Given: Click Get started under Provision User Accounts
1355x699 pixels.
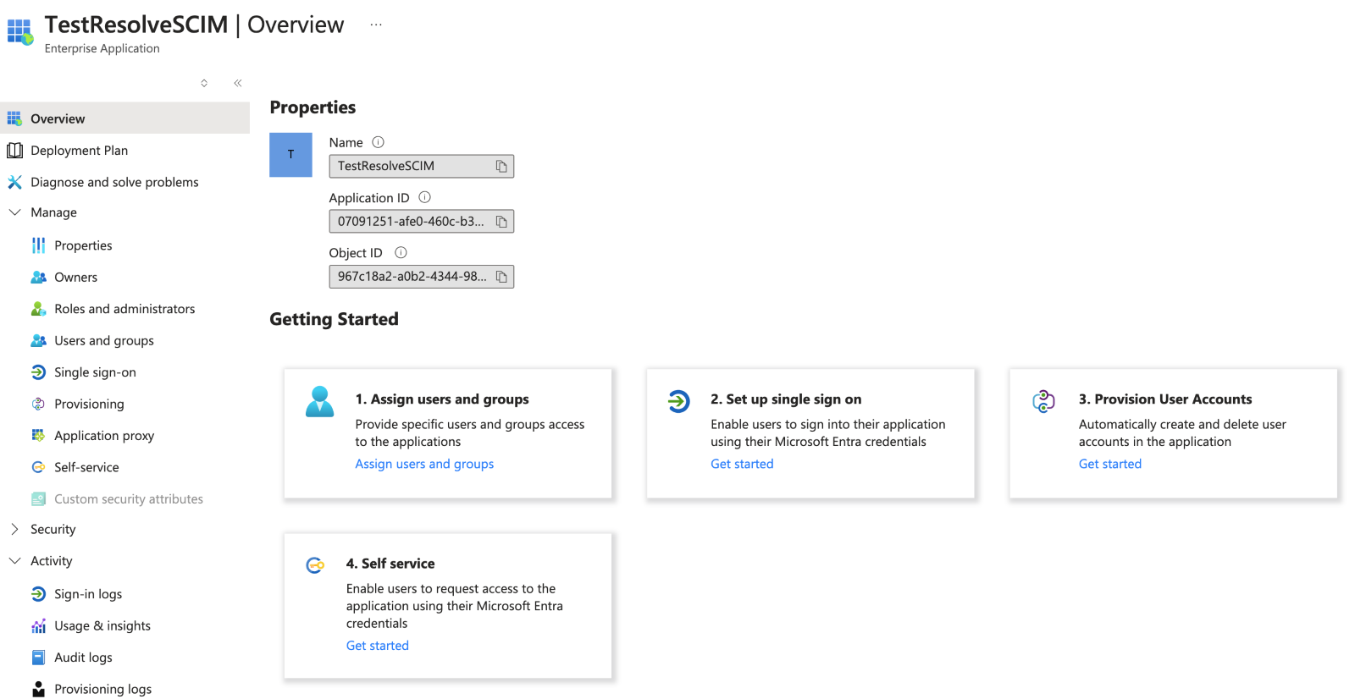Looking at the screenshot, I should [1109, 464].
